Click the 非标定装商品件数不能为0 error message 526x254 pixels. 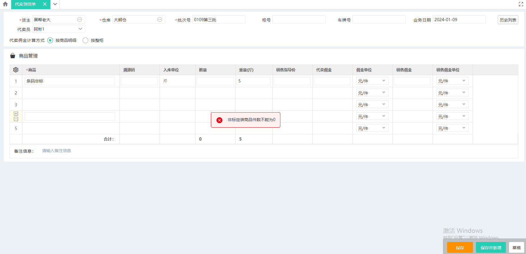pos(251,120)
